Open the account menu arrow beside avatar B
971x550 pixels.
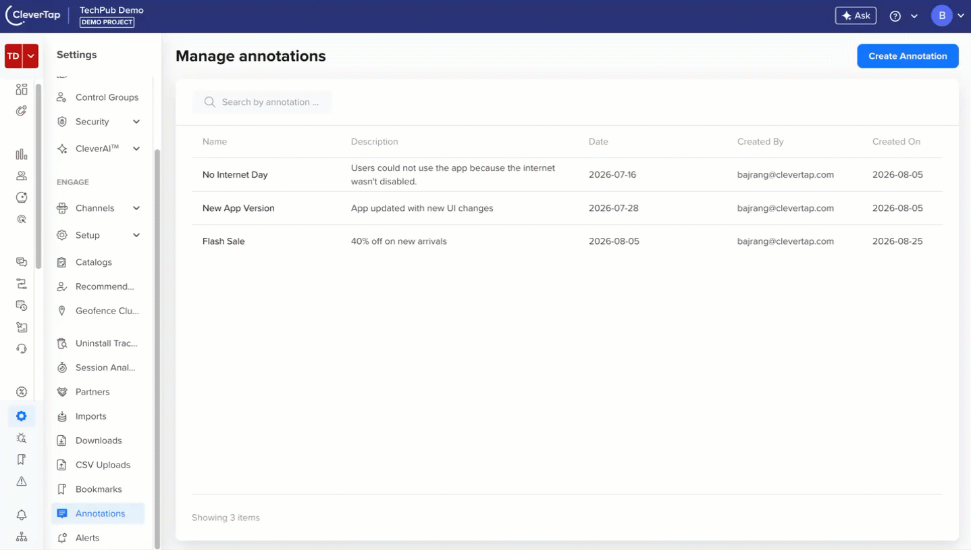pos(961,16)
